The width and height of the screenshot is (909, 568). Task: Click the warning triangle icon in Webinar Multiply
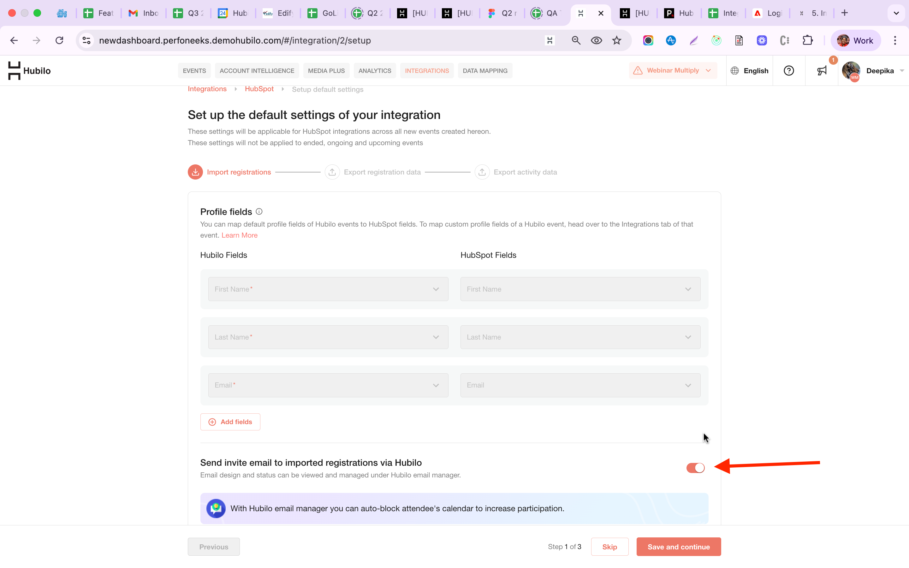(x=638, y=71)
